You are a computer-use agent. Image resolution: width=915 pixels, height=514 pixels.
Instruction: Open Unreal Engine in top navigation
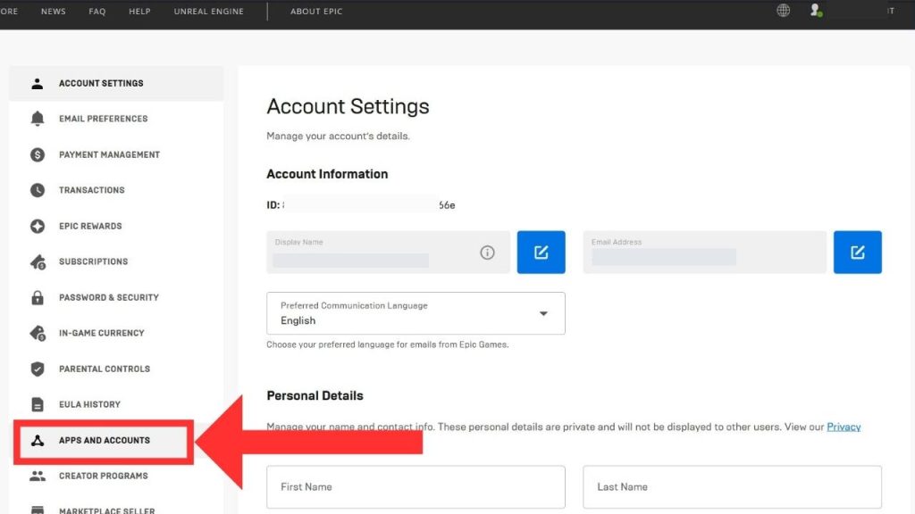pyautogui.click(x=208, y=11)
